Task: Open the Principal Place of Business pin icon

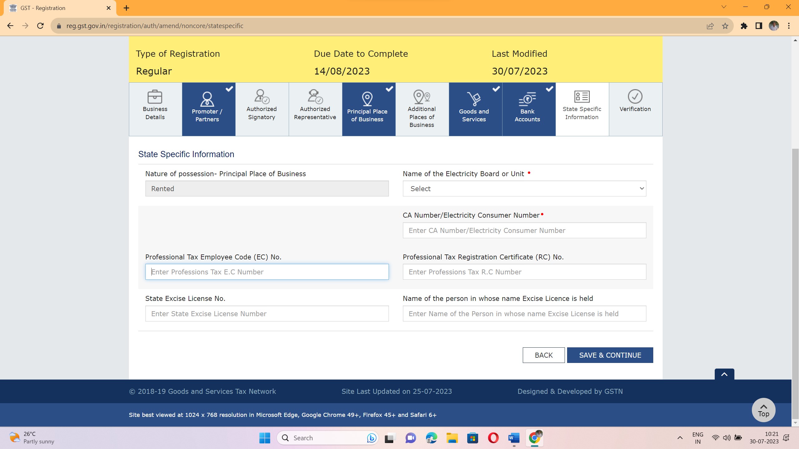Action: (367, 99)
